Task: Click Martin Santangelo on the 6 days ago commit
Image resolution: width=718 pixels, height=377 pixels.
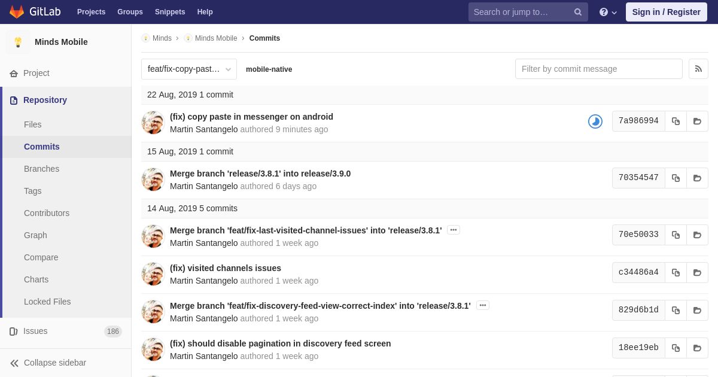Action: 204,186
